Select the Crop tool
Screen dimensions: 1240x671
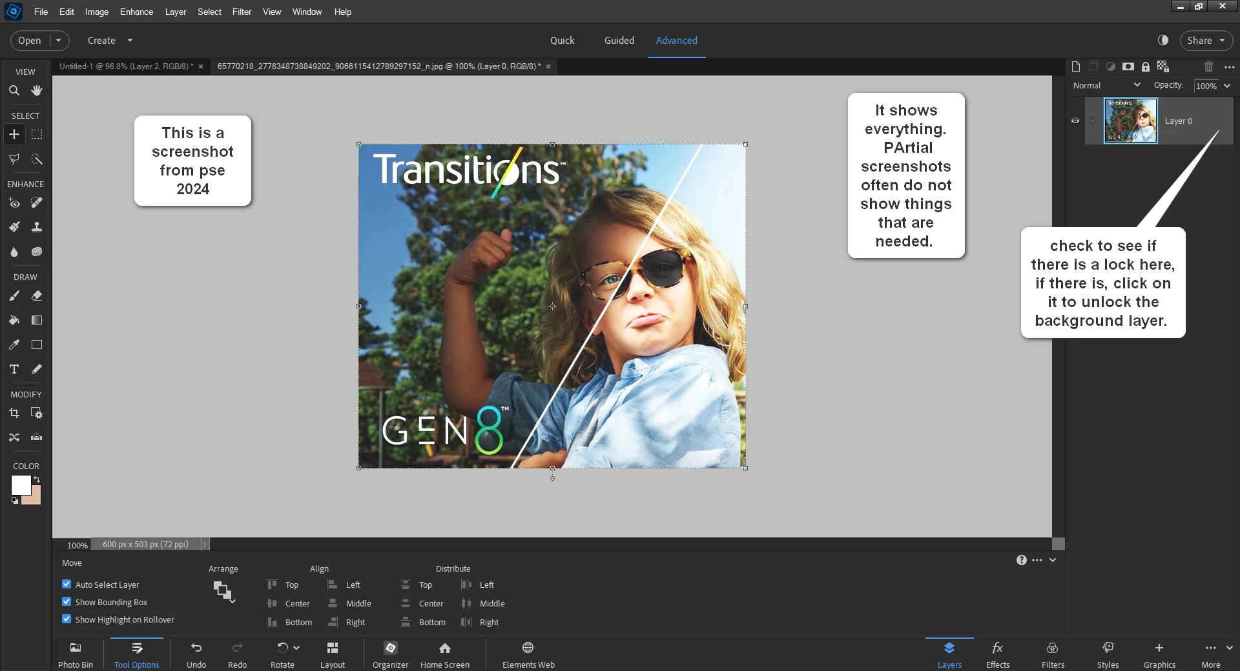pyautogui.click(x=14, y=413)
